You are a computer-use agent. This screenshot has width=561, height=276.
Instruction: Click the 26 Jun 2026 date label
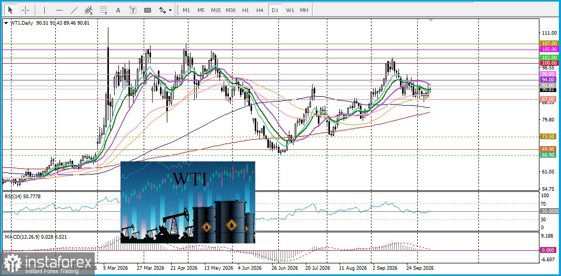point(284,268)
